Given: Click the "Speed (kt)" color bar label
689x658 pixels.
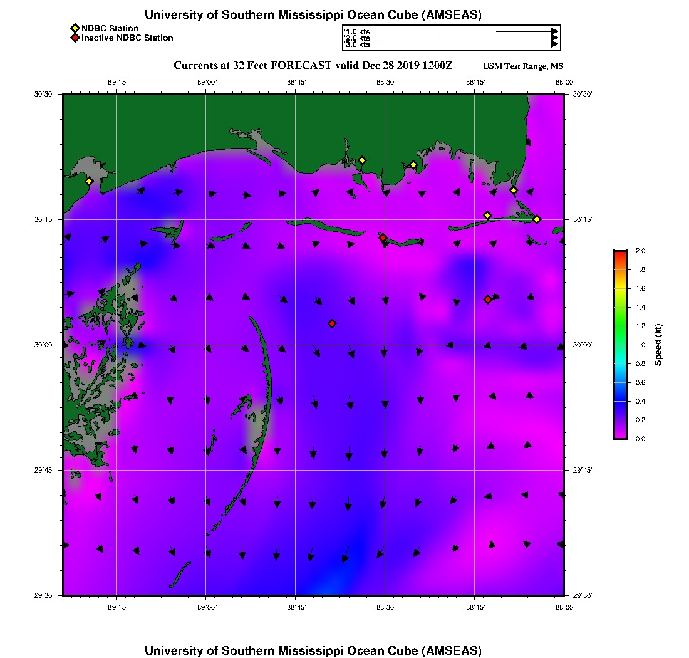Looking at the screenshot, I should pyautogui.click(x=659, y=345).
